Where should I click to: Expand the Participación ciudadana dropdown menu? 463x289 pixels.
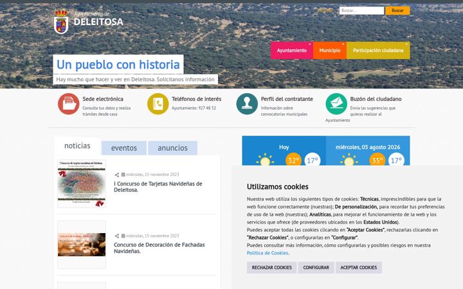pyautogui.click(x=378, y=51)
